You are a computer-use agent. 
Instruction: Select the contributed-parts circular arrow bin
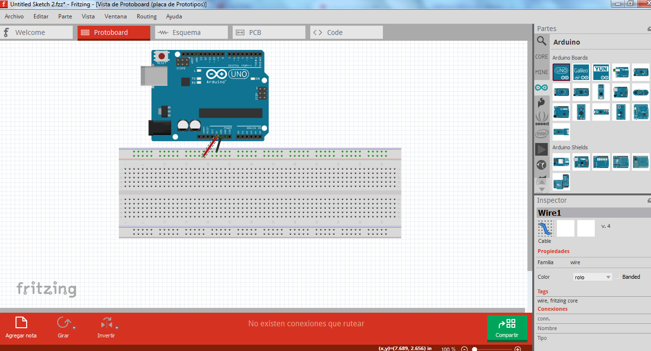pos(541,165)
